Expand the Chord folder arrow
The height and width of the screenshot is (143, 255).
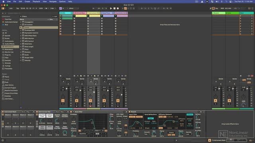tap(21, 27)
